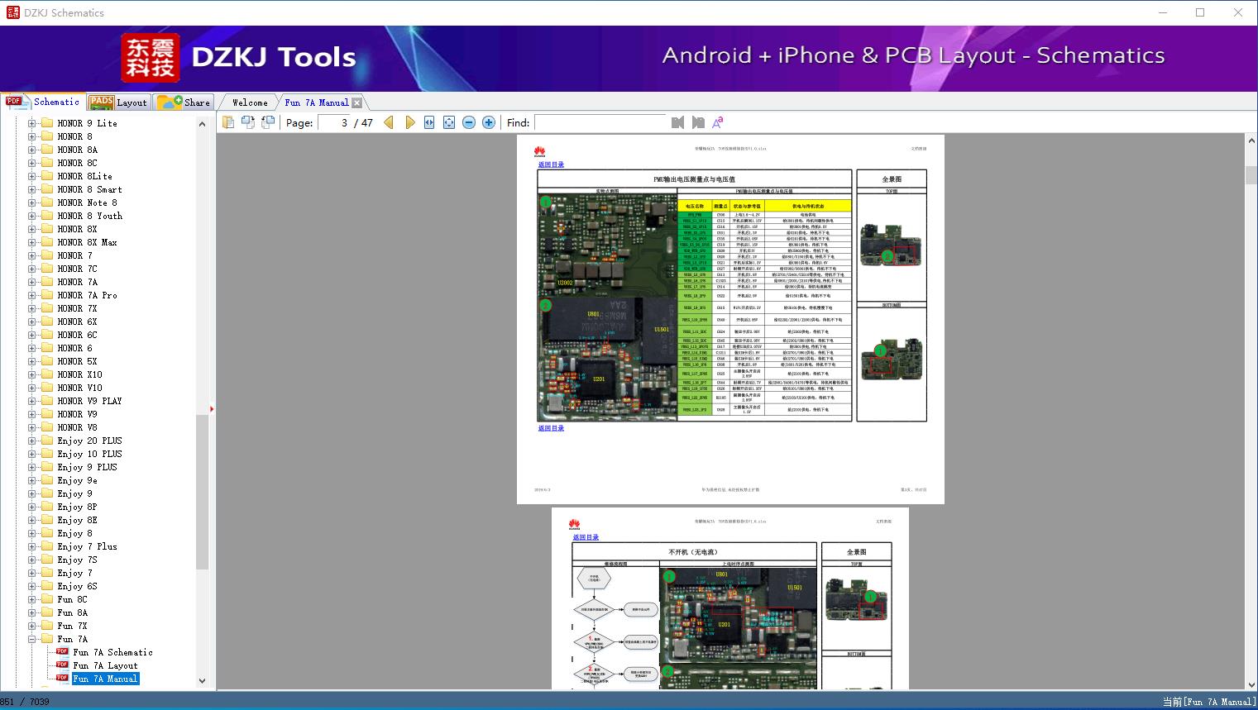Switch to the Layout tab

pyautogui.click(x=119, y=102)
